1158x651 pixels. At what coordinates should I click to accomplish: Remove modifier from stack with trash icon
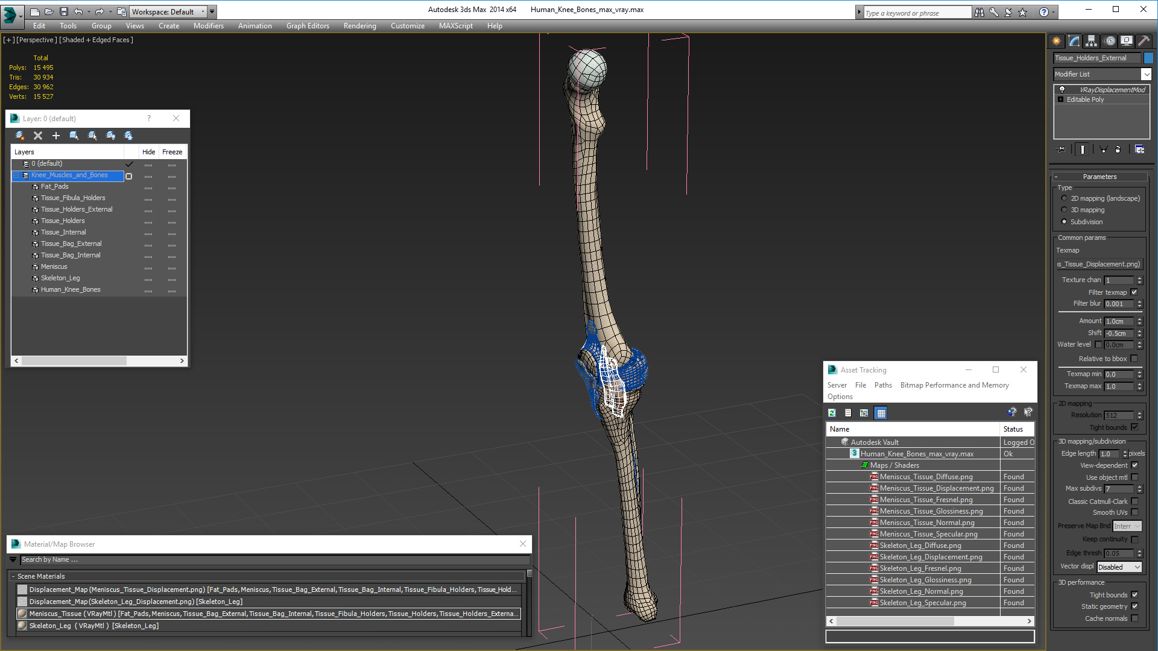(1118, 149)
